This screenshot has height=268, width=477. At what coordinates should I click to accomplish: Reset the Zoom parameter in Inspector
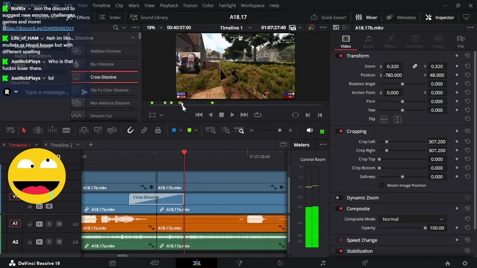click(x=467, y=66)
